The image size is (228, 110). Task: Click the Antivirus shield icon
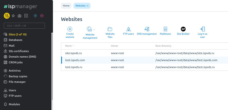5,71
